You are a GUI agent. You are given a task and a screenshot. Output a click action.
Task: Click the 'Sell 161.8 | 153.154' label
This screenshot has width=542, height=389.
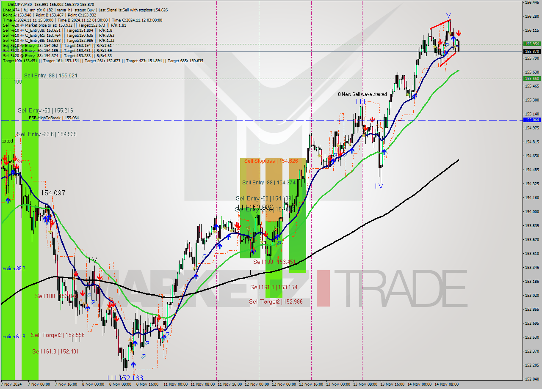pos(274,287)
